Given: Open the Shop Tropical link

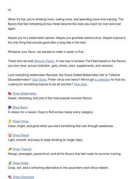Looking at the screenshot, I should (x=22, y=149).
